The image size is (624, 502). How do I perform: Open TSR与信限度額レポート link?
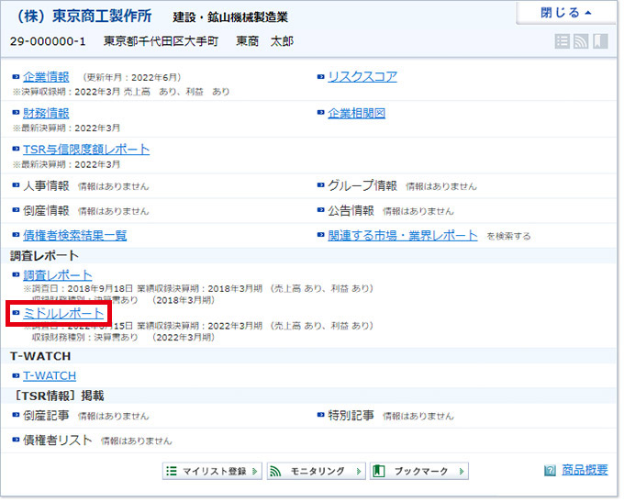point(86,150)
